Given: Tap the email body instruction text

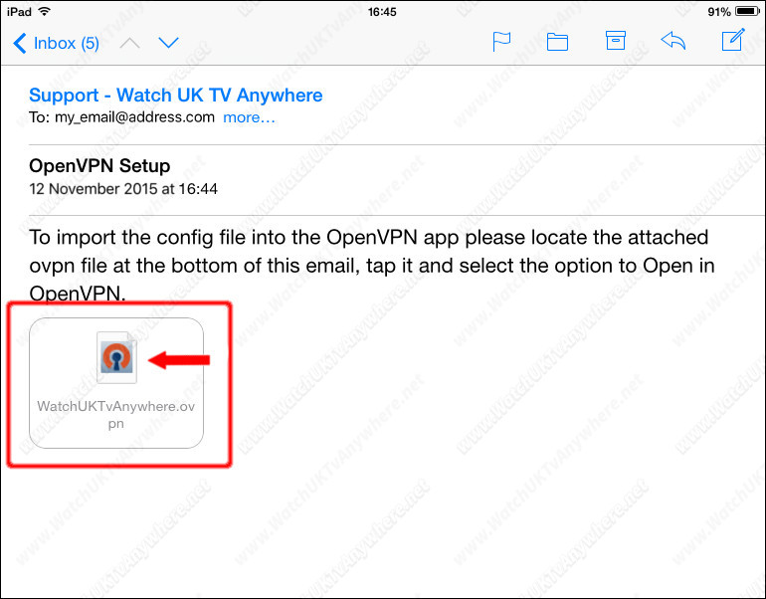Looking at the screenshot, I should [x=372, y=266].
